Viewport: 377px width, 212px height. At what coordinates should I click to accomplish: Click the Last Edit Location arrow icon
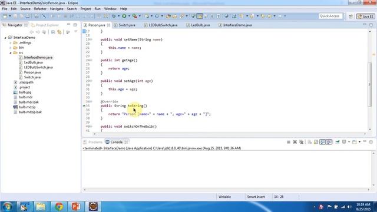tap(263, 16)
